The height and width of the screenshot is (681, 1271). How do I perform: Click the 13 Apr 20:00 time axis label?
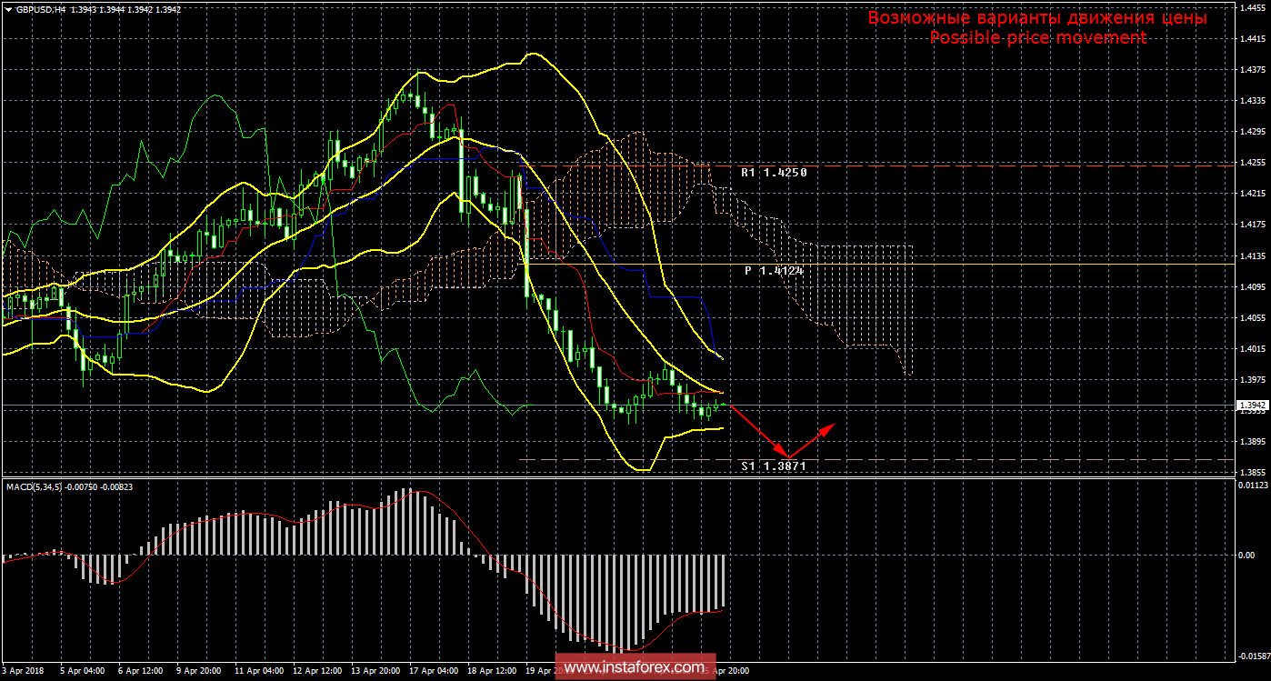click(376, 672)
